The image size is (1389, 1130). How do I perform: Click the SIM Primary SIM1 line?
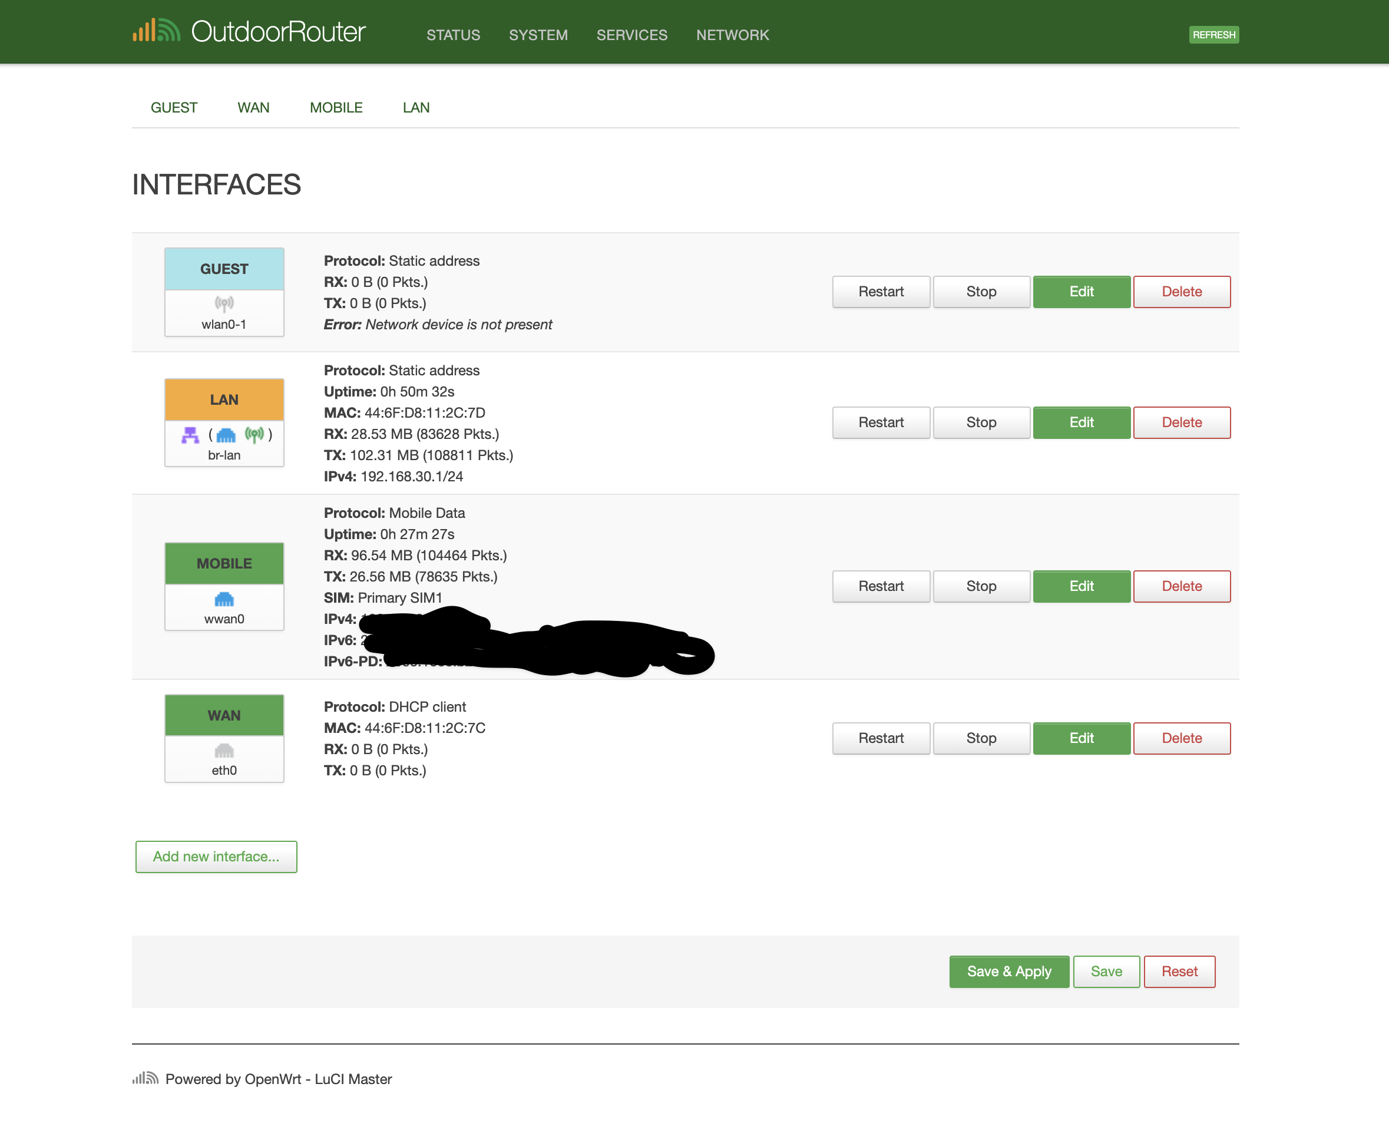pyautogui.click(x=383, y=597)
